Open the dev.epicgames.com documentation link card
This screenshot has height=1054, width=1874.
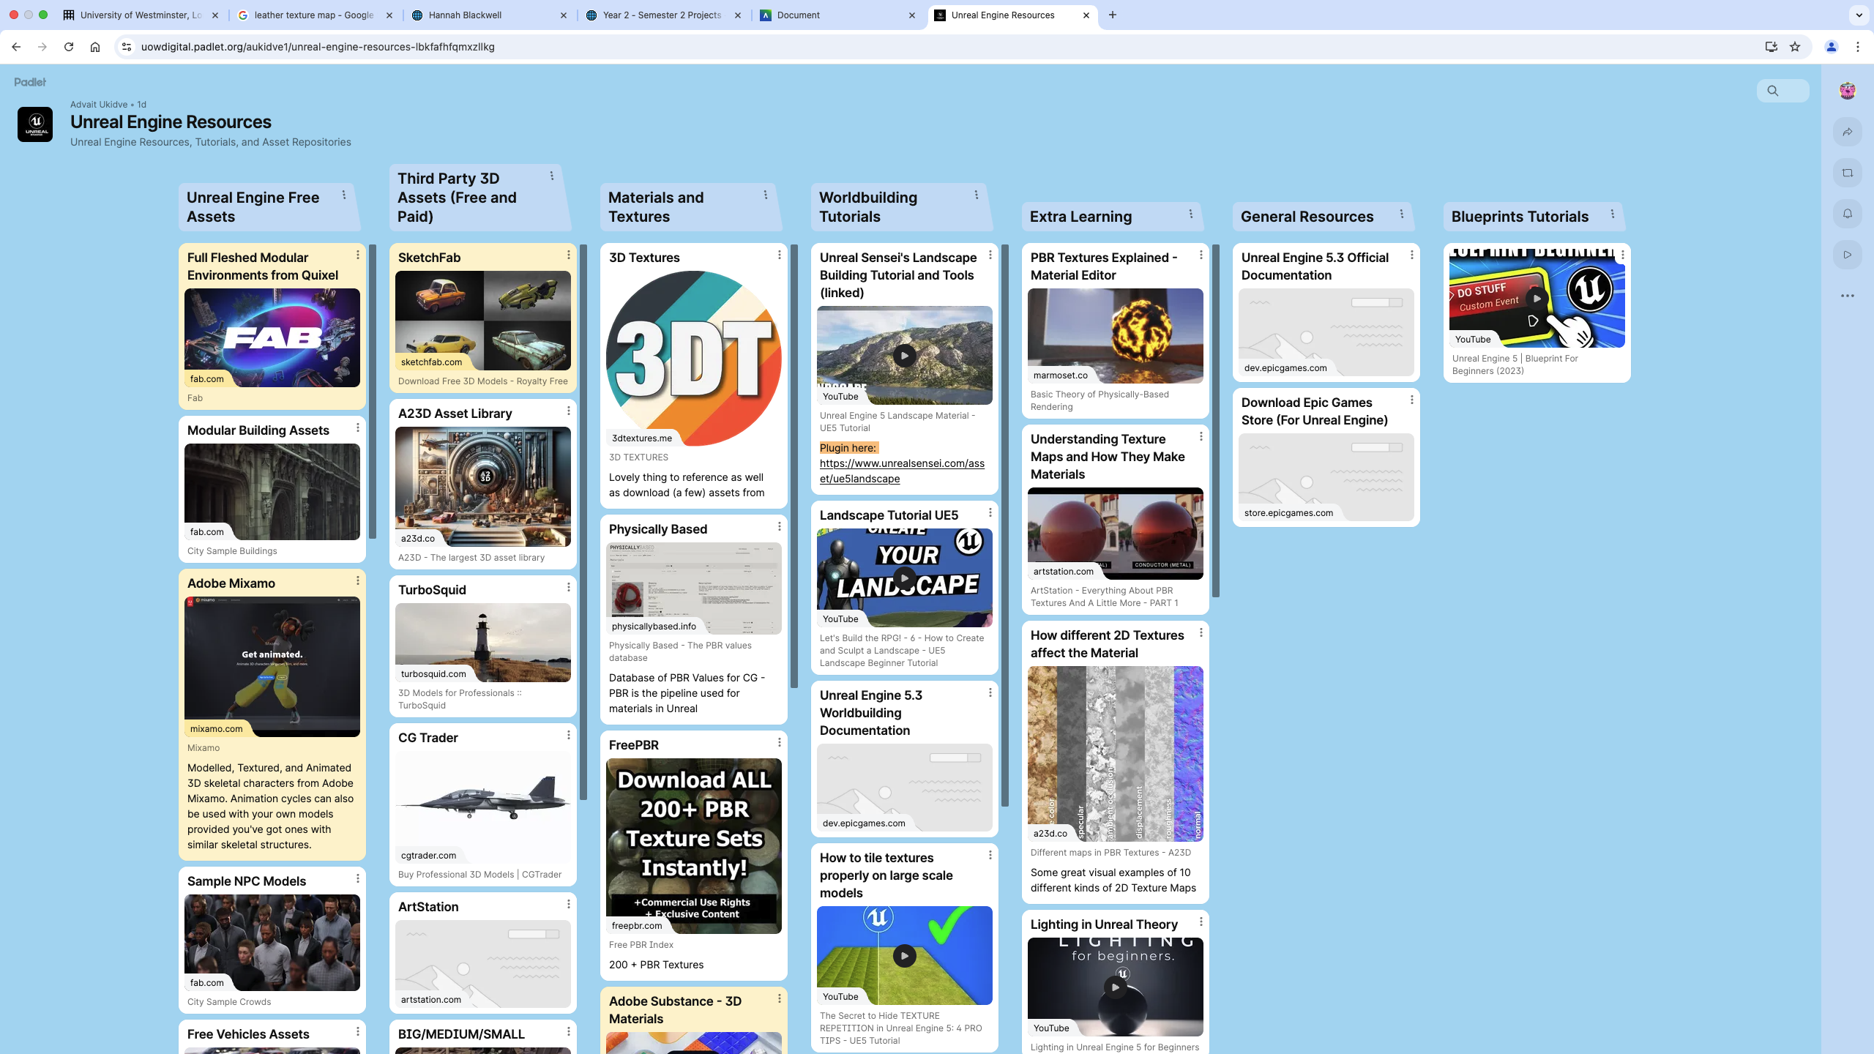pyautogui.click(x=1326, y=332)
